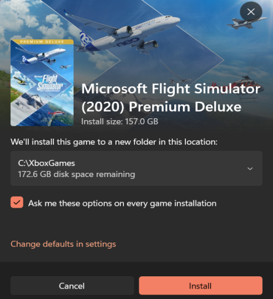Image resolution: width=273 pixels, height=299 pixels.
Task: Click the Install size: 157.0 GB text
Action: point(120,121)
